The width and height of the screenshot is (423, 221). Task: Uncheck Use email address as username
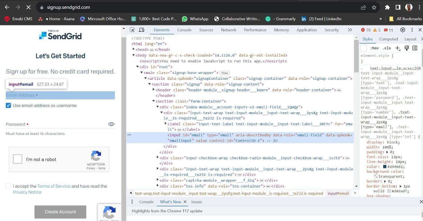(8, 106)
